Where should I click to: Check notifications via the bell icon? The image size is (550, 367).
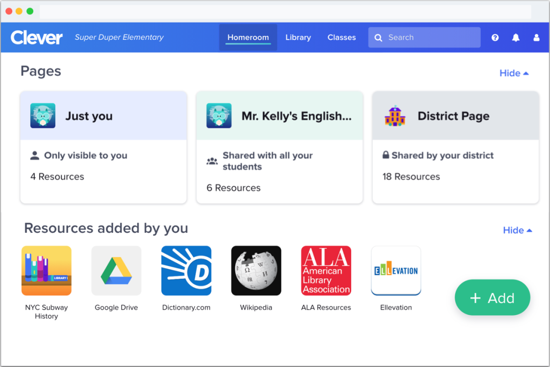click(516, 38)
